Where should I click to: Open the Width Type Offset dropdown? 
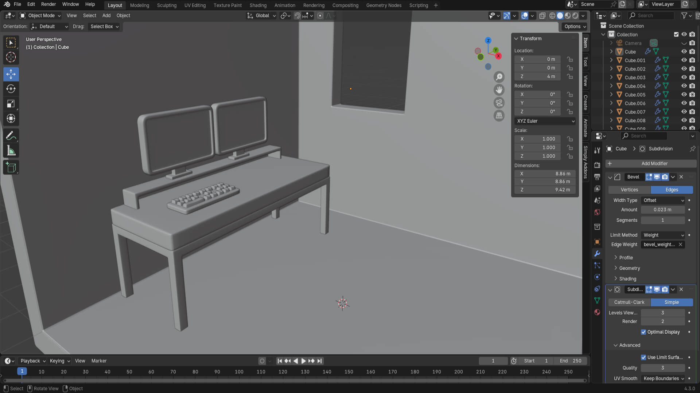pyautogui.click(x=663, y=201)
